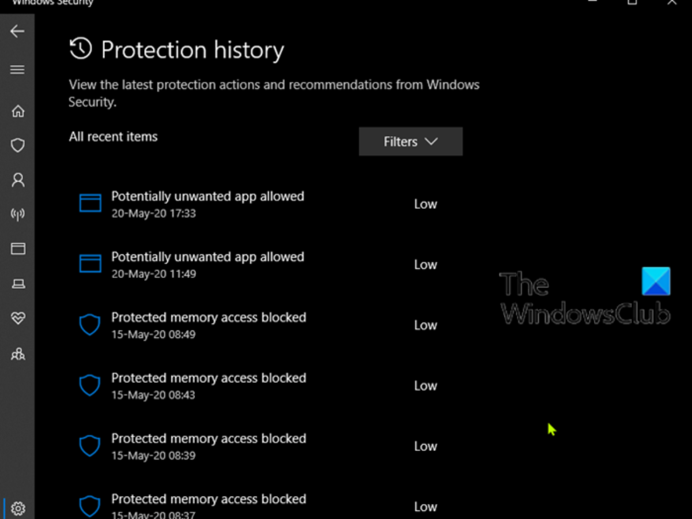Open Virus & threat protection shield icon

[x=18, y=145]
